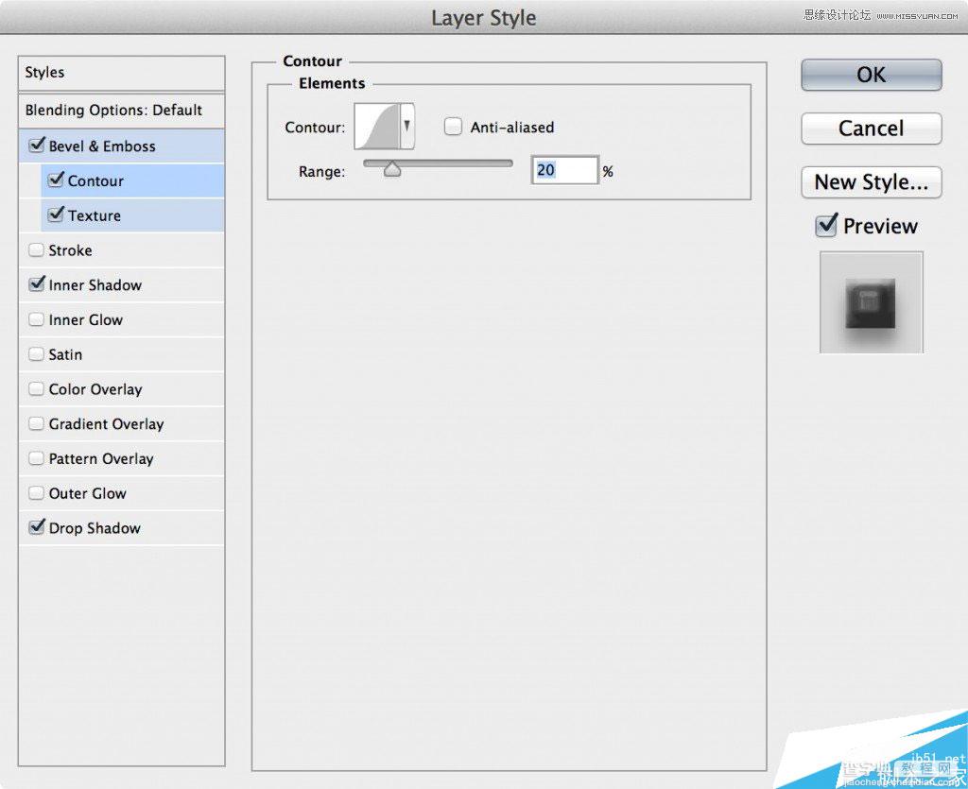Open the Stroke style settings

pos(70,250)
